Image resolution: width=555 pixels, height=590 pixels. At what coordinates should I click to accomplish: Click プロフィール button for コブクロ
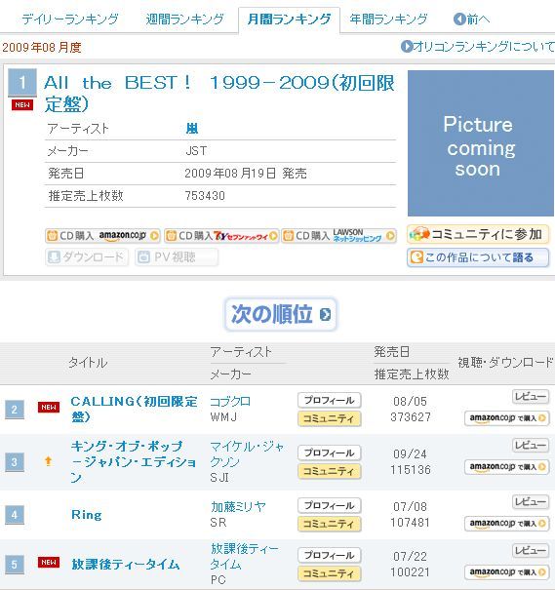[330, 401]
